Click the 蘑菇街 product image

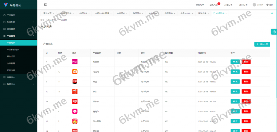tap(75, 112)
